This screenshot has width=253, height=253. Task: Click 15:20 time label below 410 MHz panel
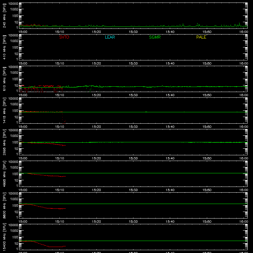(x=96, y=64)
